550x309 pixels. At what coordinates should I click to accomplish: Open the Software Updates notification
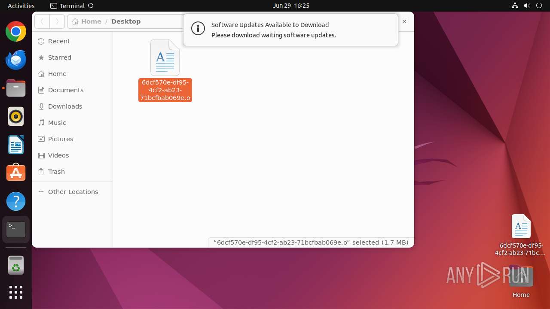tap(290, 30)
